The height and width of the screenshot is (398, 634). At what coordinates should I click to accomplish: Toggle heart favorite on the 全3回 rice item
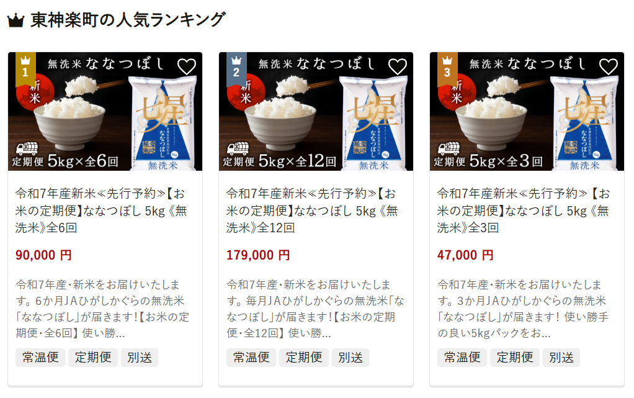click(608, 67)
